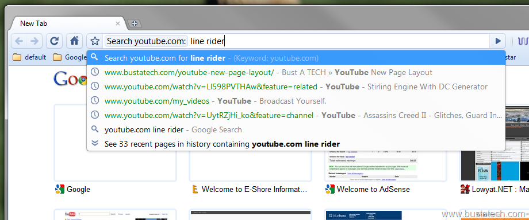The width and height of the screenshot is (529, 220).
Task: Select the bustatech youtube-new-page-layout suggestion
Action: click(x=296, y=72)
